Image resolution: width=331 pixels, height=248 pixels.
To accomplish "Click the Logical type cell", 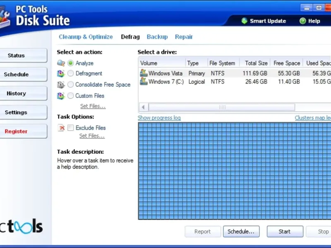I will pos(197,81).
